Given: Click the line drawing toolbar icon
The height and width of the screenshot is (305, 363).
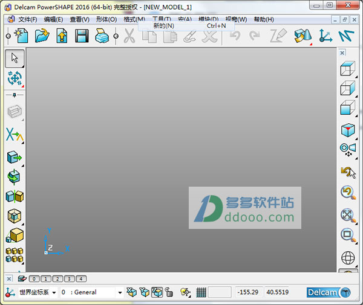Looking at the screenshot, I should [x=346, y=36].
